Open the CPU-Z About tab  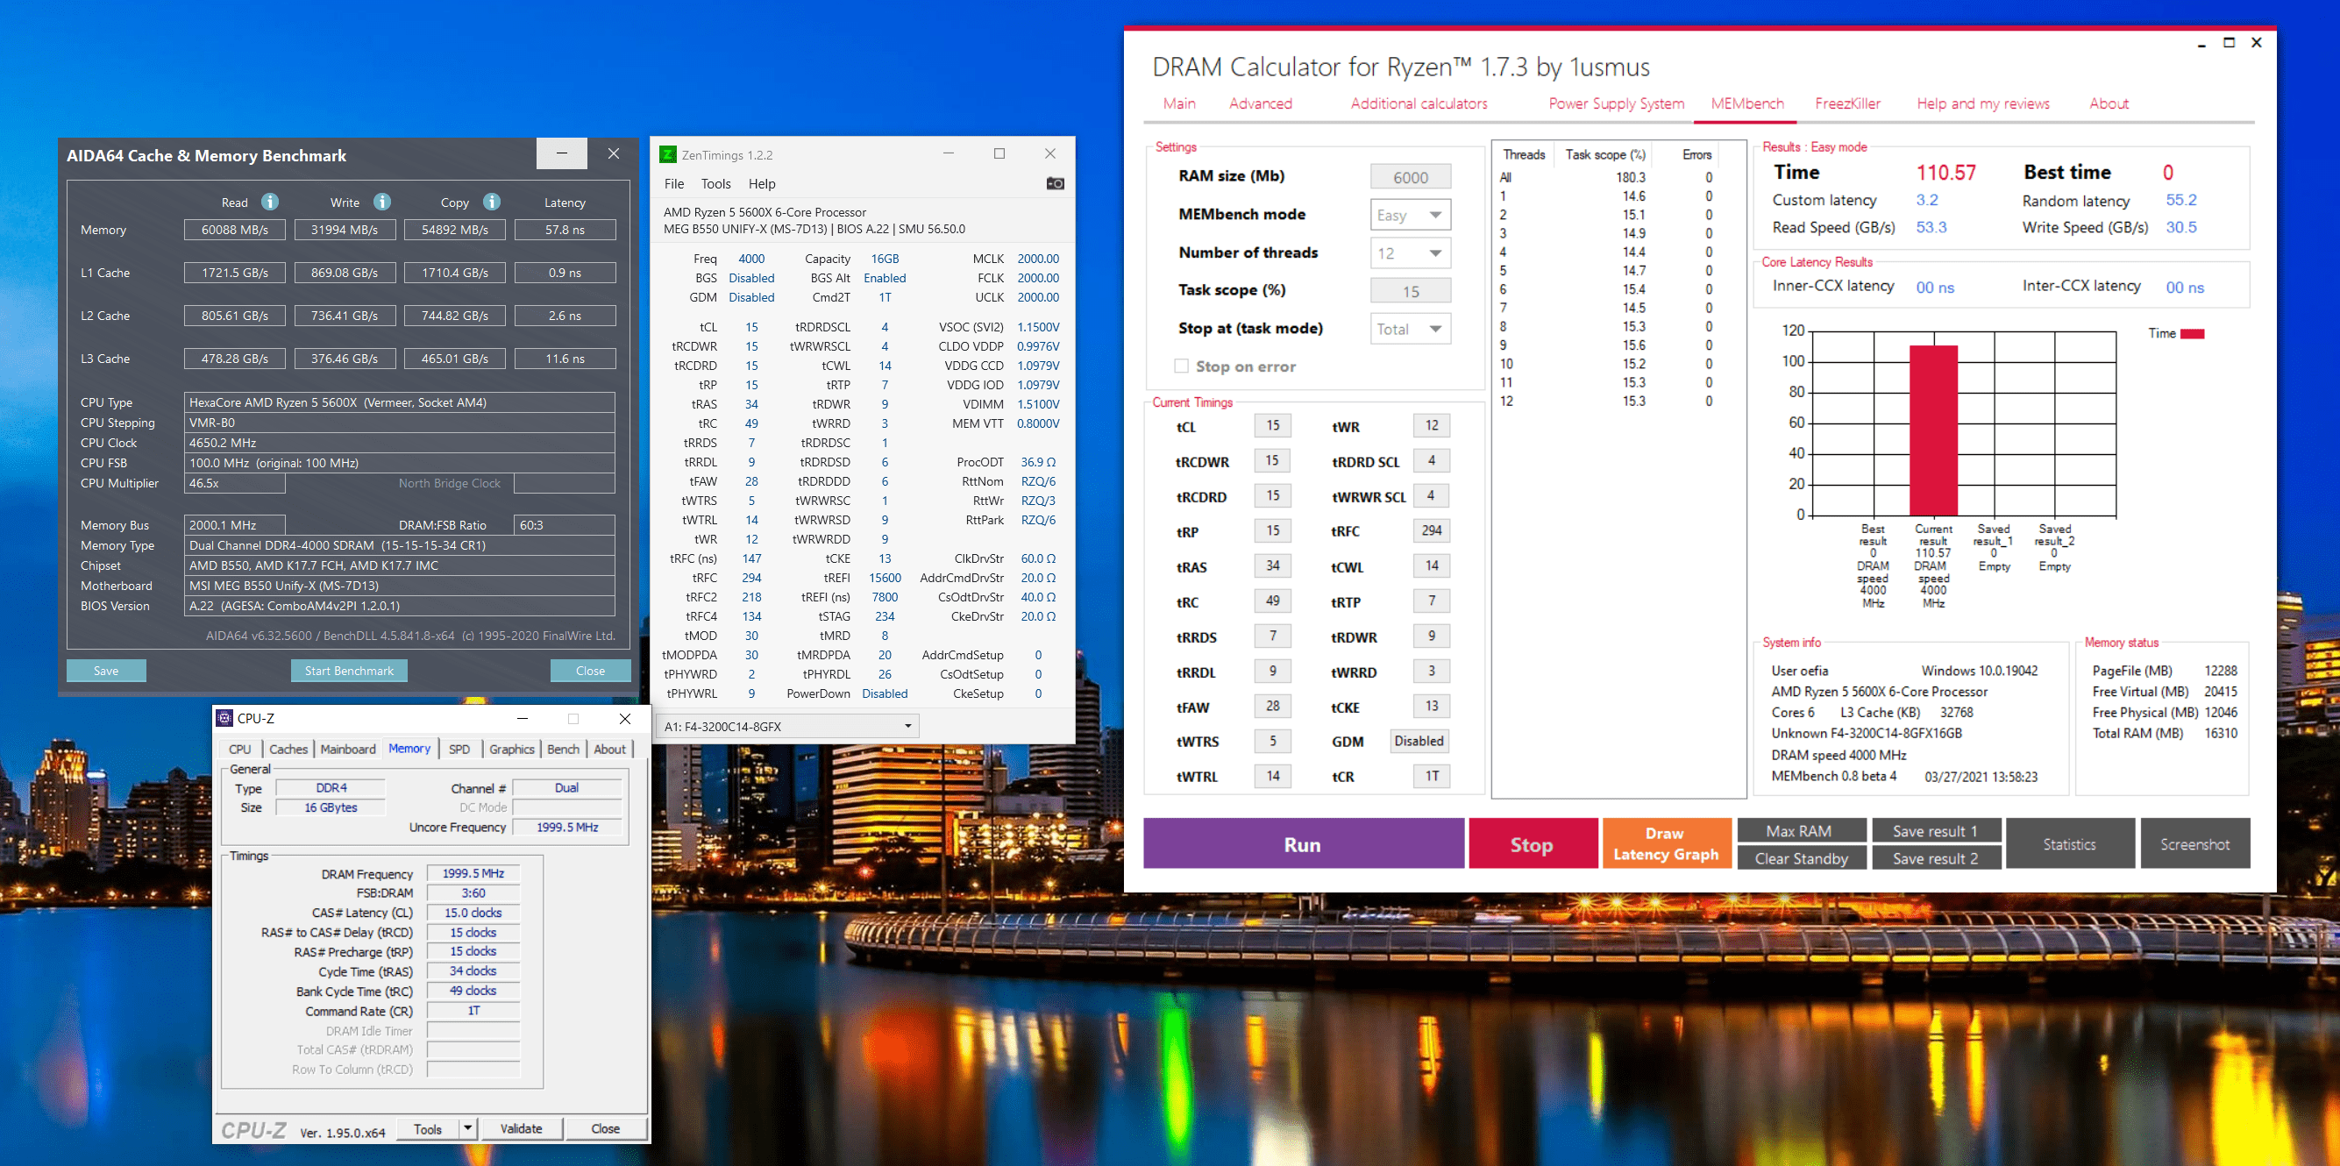(609, 750)
